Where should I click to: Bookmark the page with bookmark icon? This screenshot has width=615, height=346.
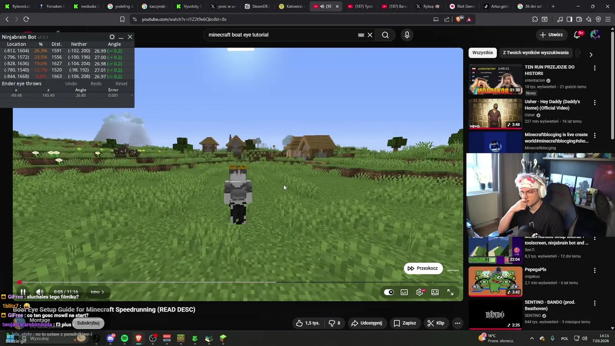pyautogui.click(x=123, y=19)
